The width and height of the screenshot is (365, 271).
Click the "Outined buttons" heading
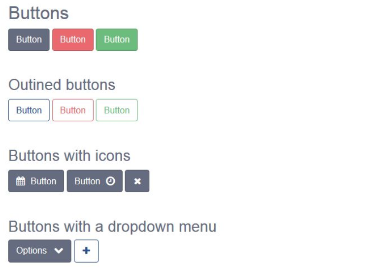click(x=62, y=85)
